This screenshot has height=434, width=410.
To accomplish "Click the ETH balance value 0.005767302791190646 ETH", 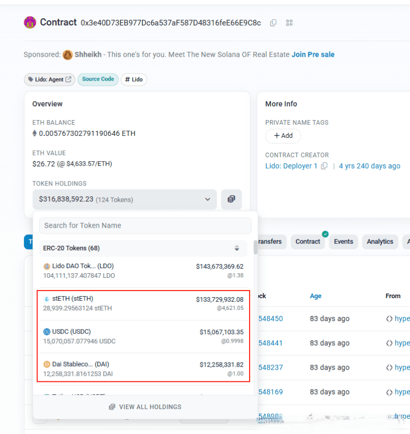I will point(87,133).
